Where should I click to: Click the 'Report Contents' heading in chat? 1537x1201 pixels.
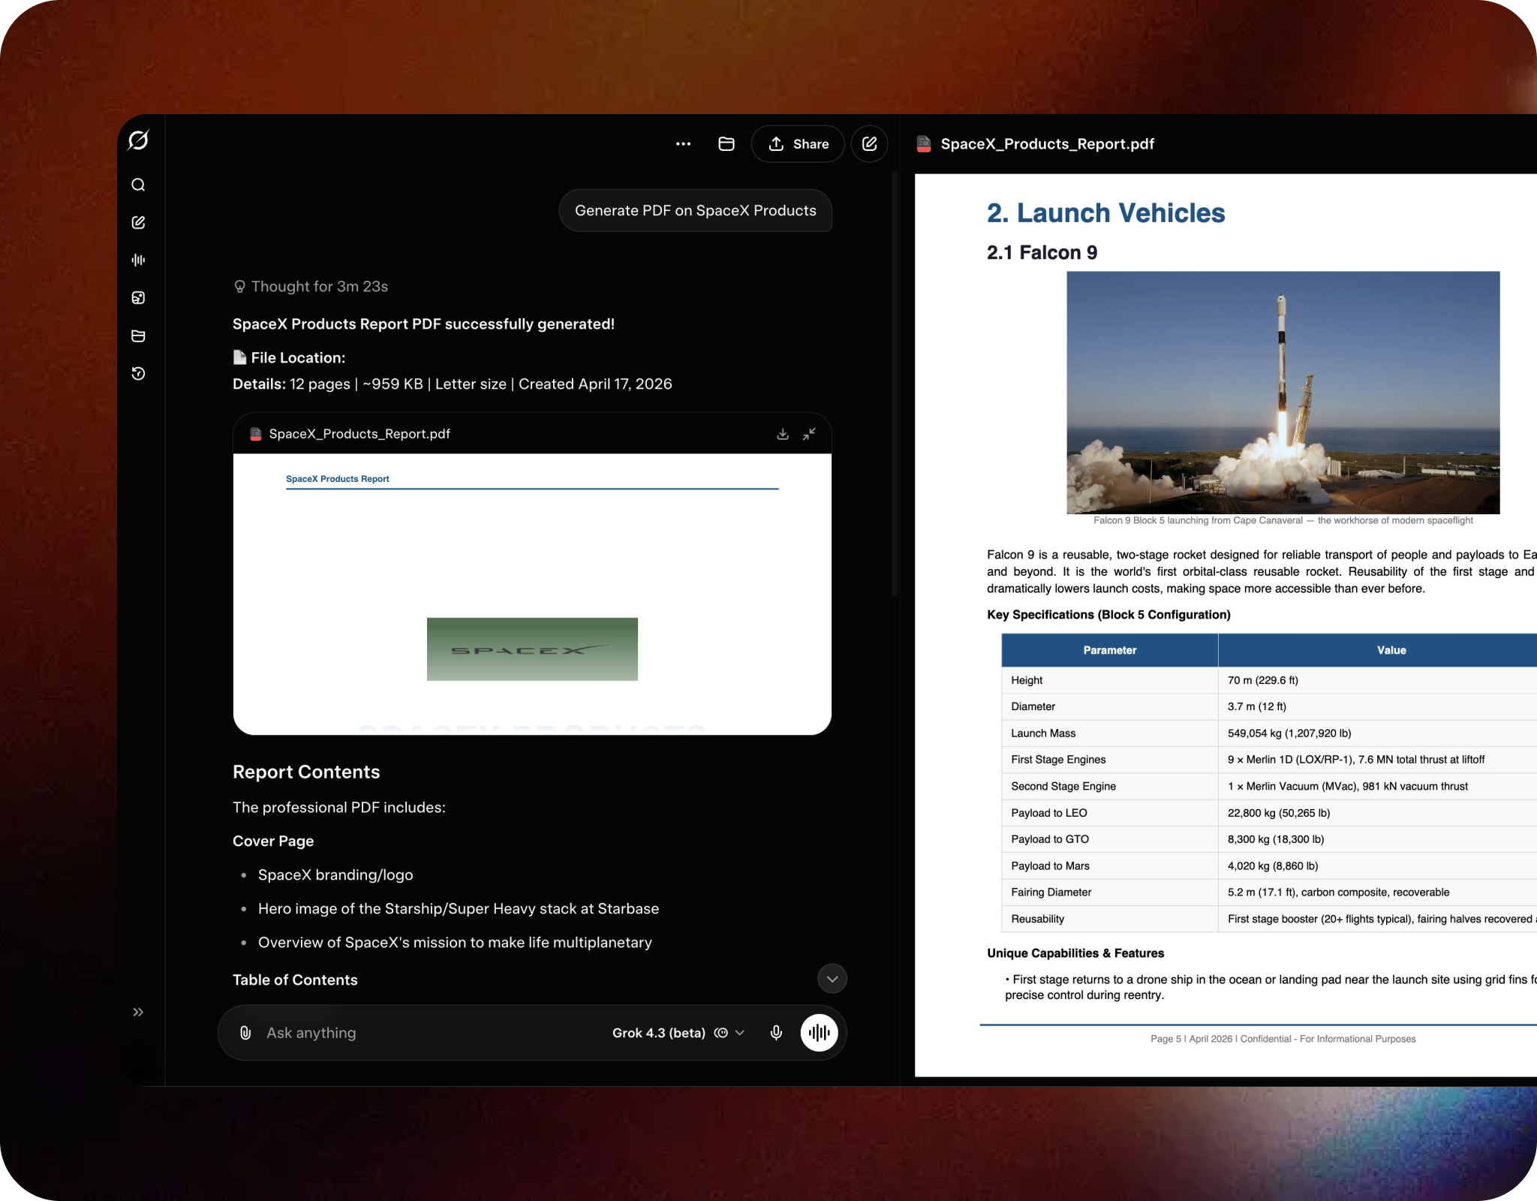[306, 772]
